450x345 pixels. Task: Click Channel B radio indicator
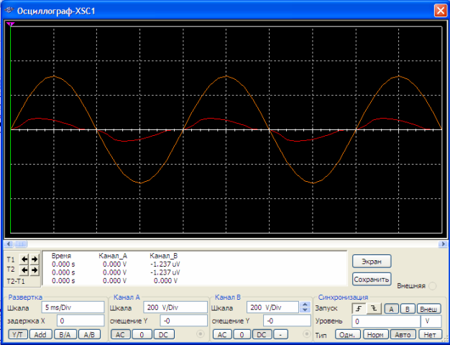pos(307,334)
